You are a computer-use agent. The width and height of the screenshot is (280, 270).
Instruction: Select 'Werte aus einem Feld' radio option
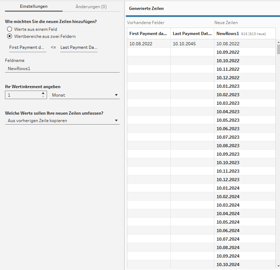tap(10, 29)
